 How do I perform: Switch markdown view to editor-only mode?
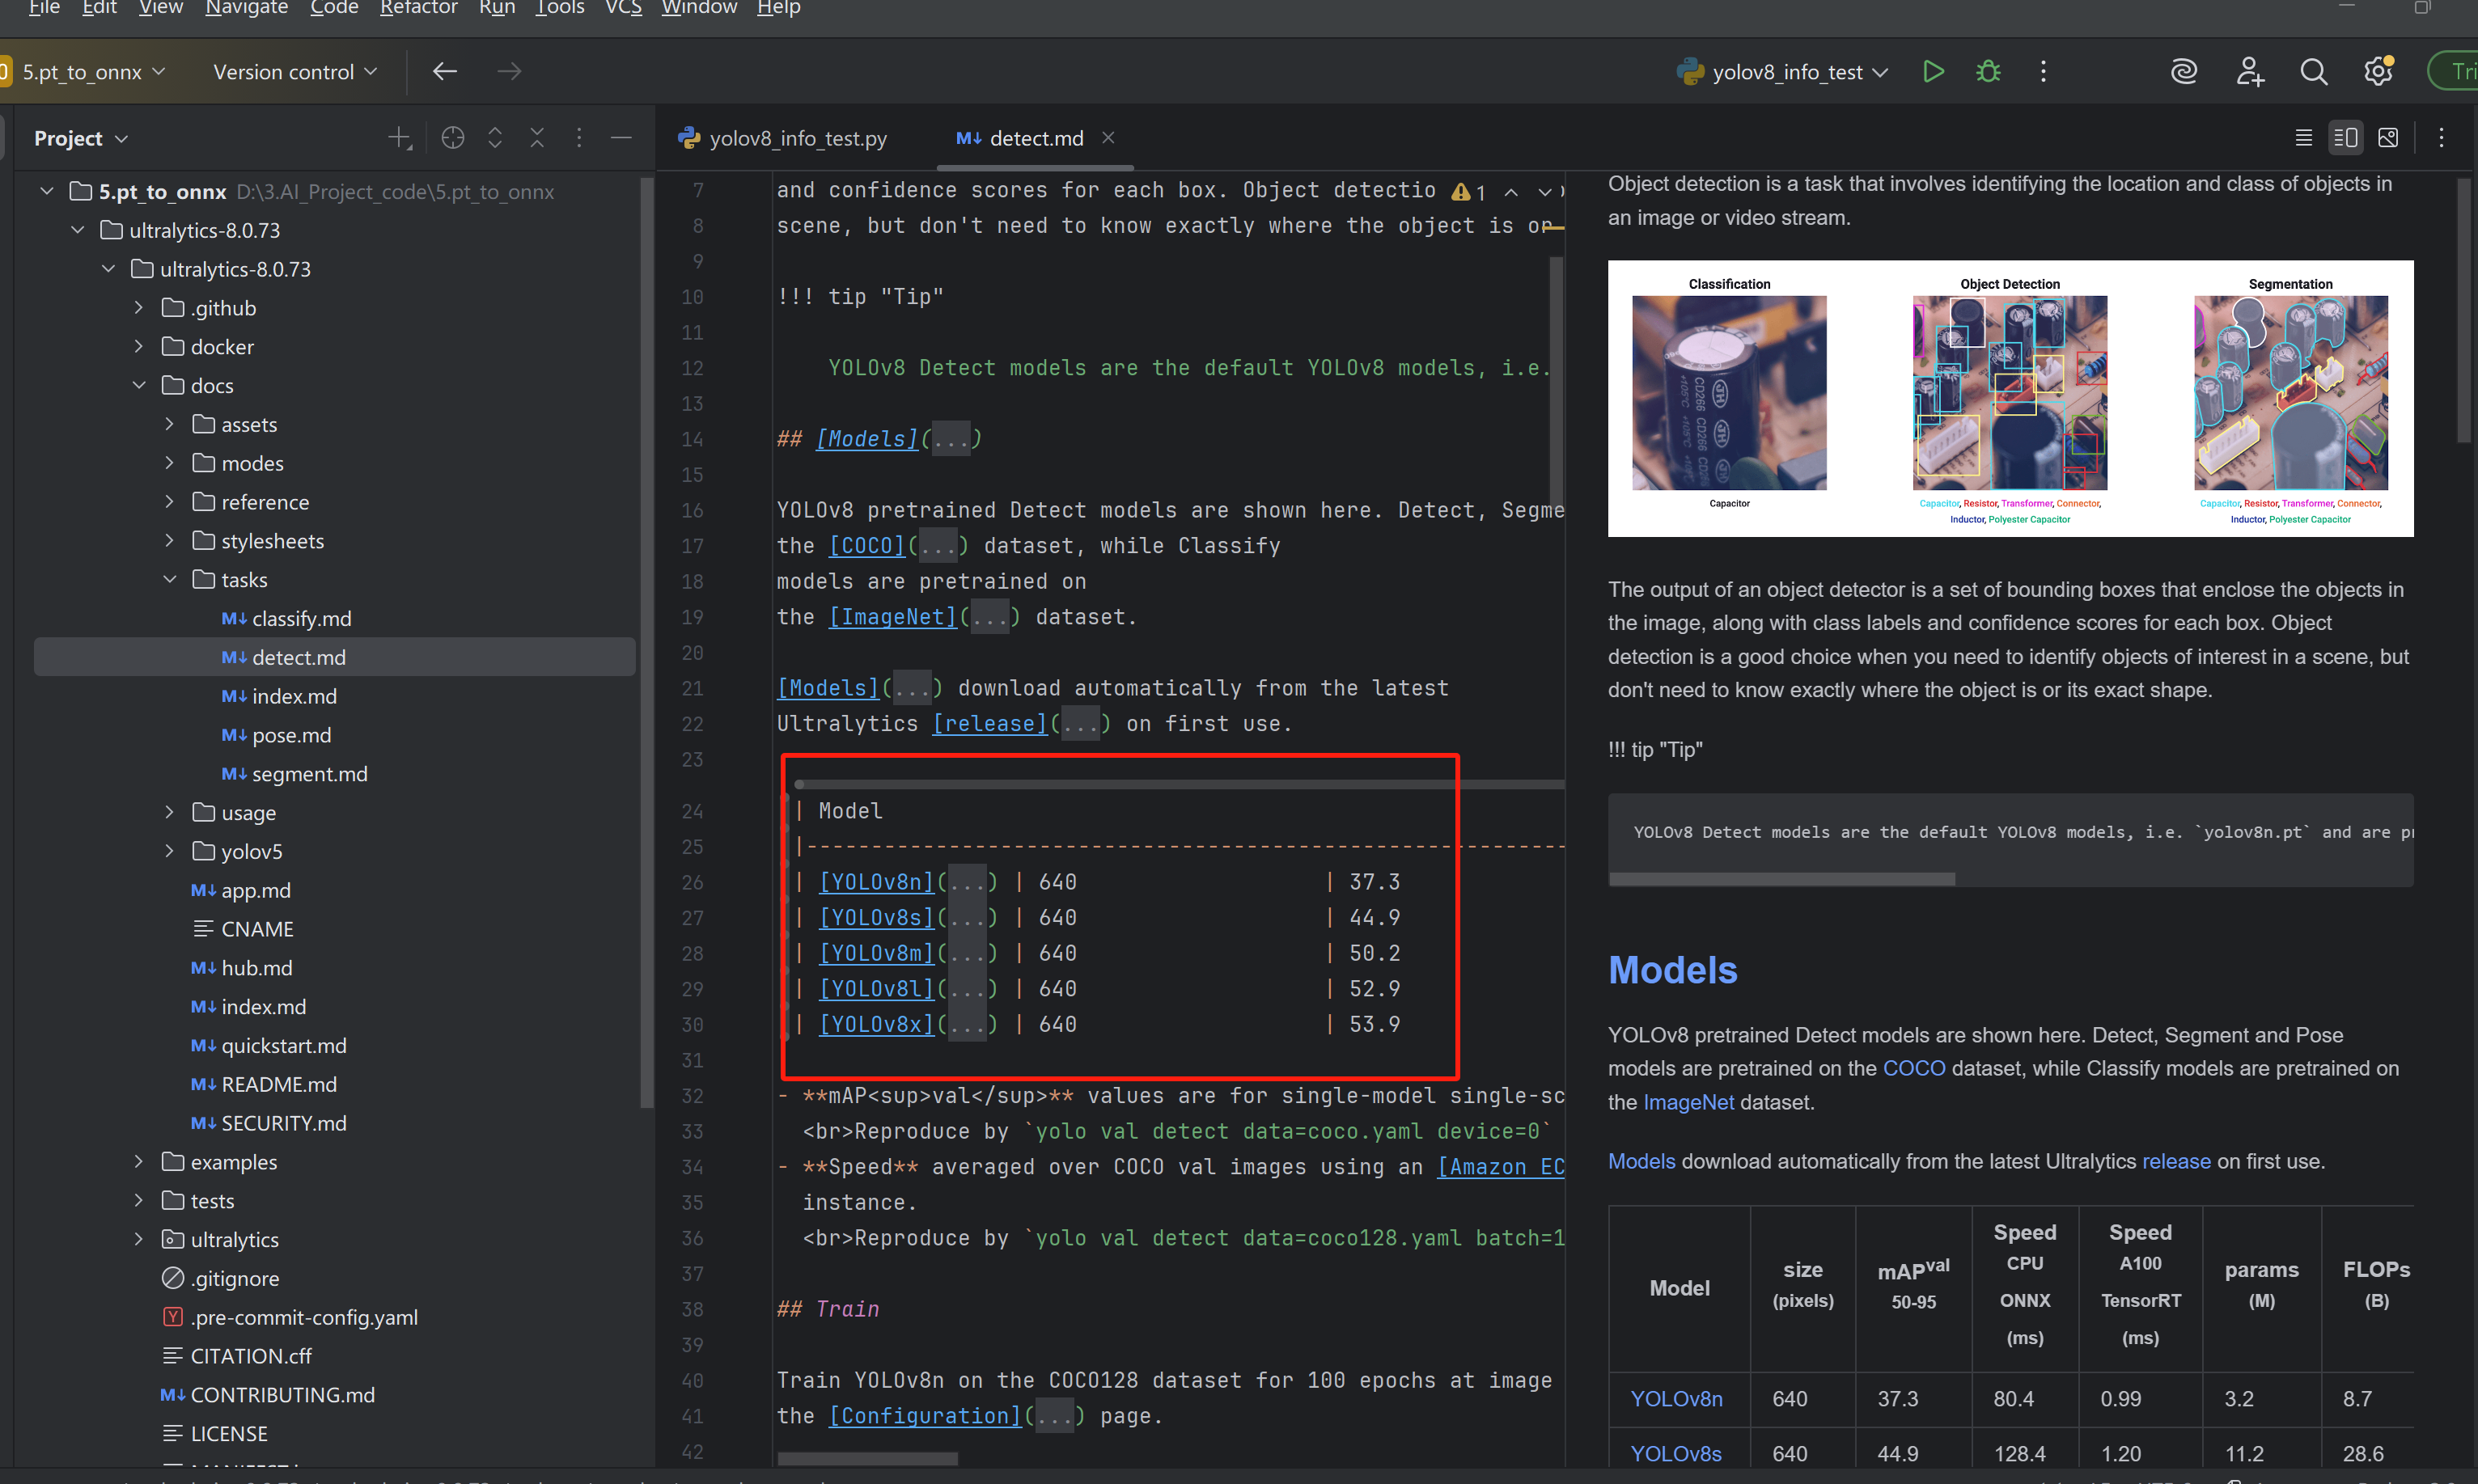(x=2303, y=137)
